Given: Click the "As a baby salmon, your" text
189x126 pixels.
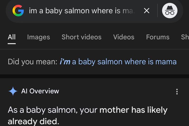Looking at the screenshot, I should click(x=53, y=110).
